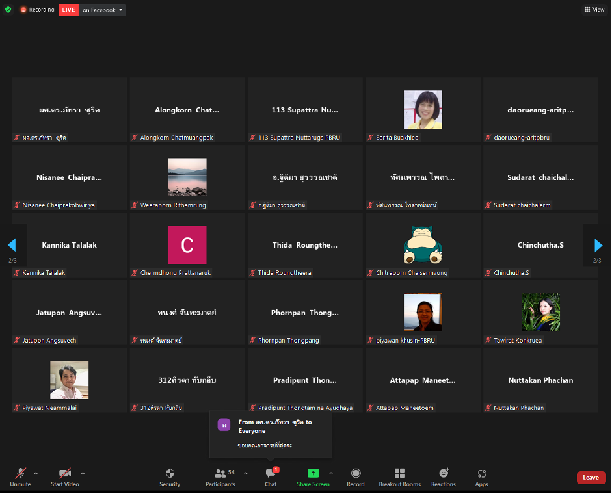Click the green encryption shield icon

[x=8, y=10]
